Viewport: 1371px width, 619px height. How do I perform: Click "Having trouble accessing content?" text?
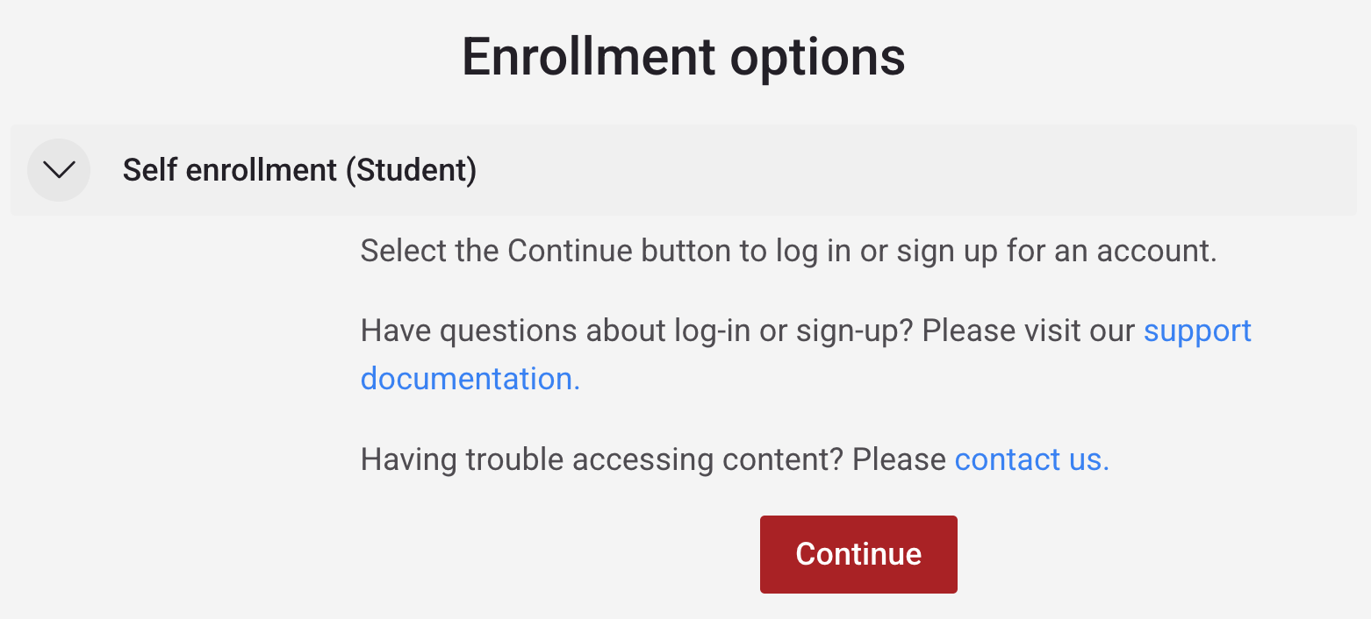(602, 459)
